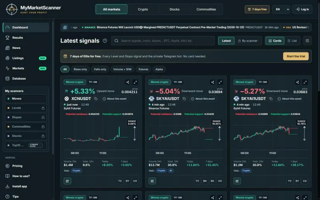Open the Moves scanner
Image resolution: width=320 pixels, height=200 pixels.
point(26,98)
